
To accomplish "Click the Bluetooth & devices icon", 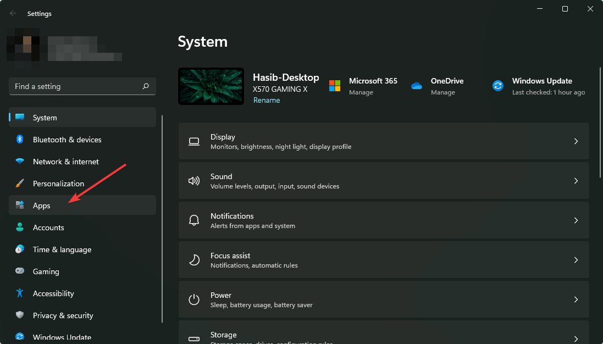I will tap(20, 140).
